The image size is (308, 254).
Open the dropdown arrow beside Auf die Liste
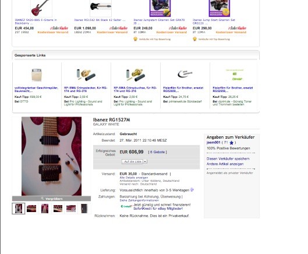pyautogui.click(x=145, y=161)
